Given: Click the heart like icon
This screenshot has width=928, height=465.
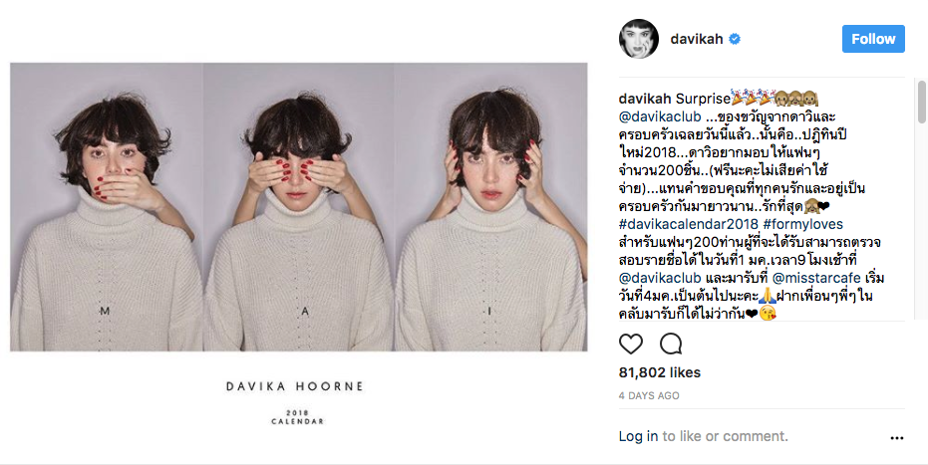Looking at the screenshot, I should (631, 344).
